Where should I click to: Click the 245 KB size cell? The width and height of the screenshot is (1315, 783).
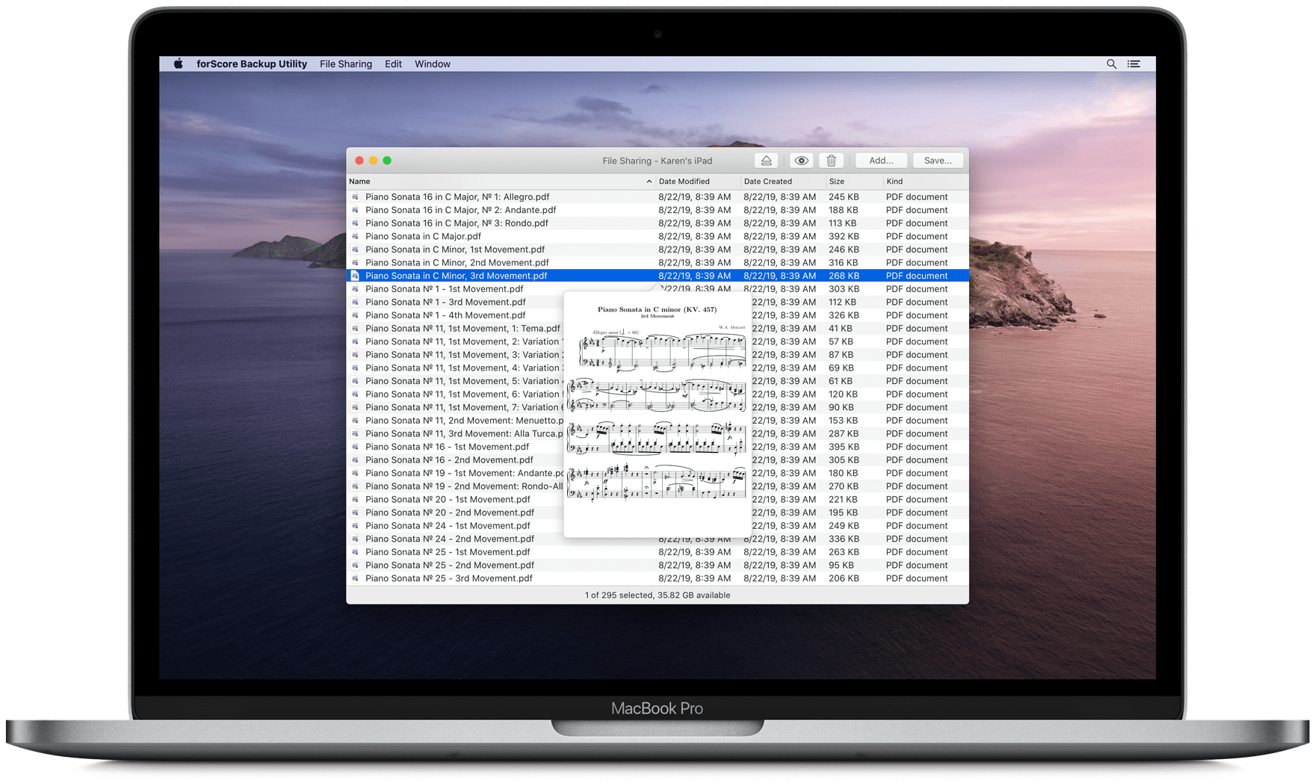click(x=844, y=197)
